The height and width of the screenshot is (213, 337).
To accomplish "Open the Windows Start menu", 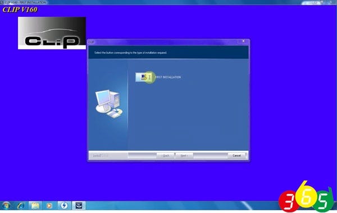I will (x=6, y=206).
